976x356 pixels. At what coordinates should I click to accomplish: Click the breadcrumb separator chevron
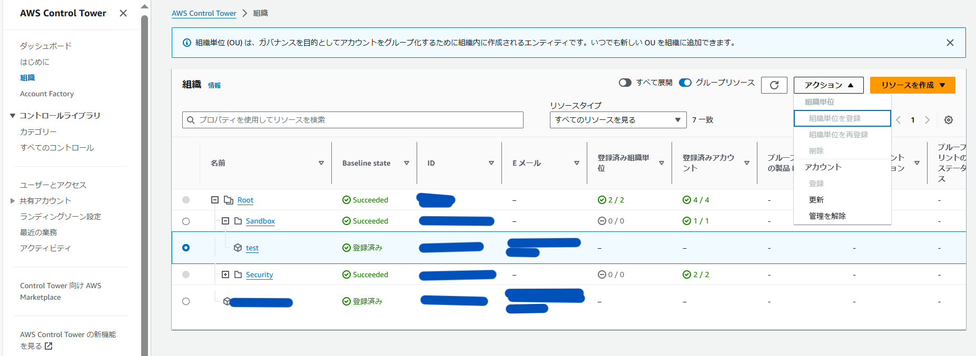[245, 13]
